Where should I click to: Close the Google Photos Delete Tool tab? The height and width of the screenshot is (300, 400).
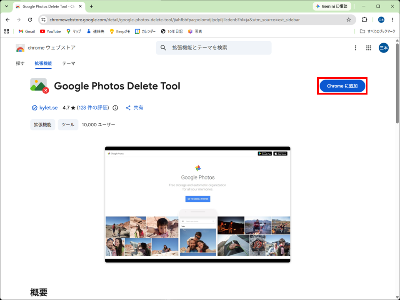(x=80, y=6)
